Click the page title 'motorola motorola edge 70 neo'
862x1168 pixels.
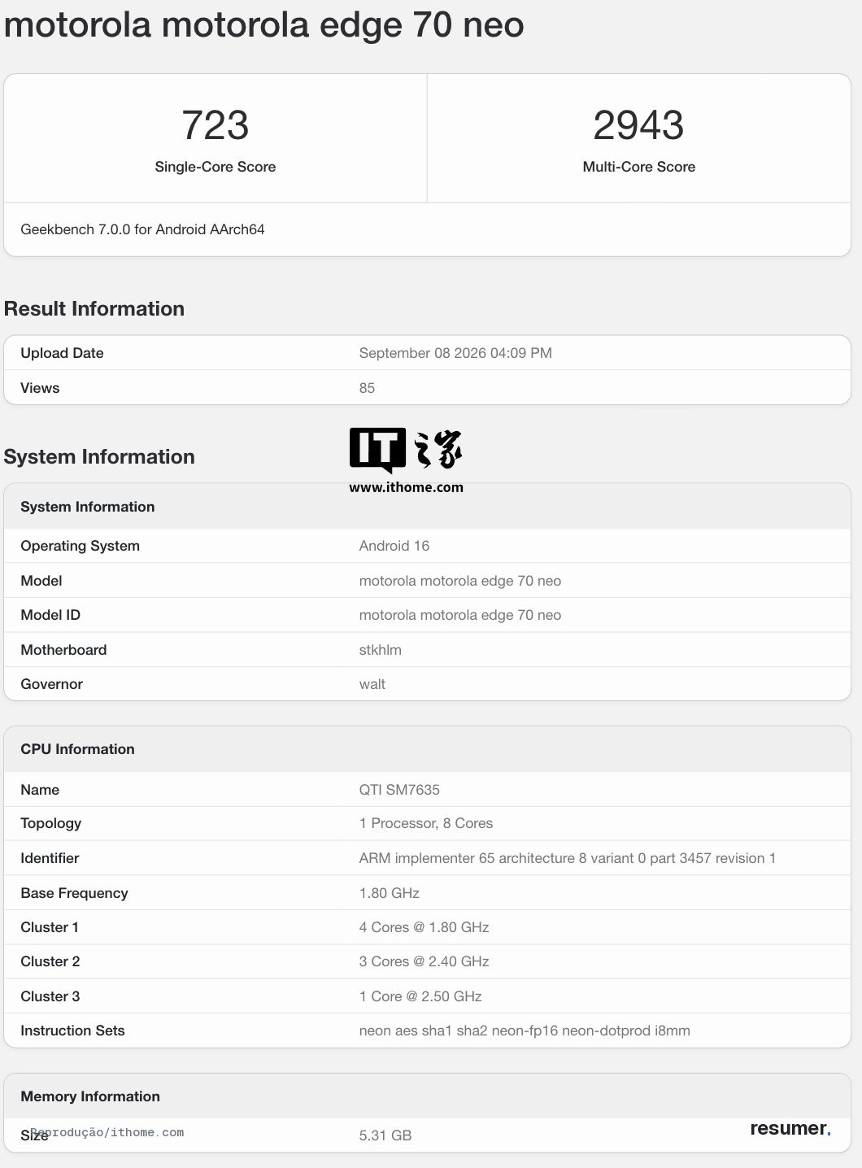point(264,24)
